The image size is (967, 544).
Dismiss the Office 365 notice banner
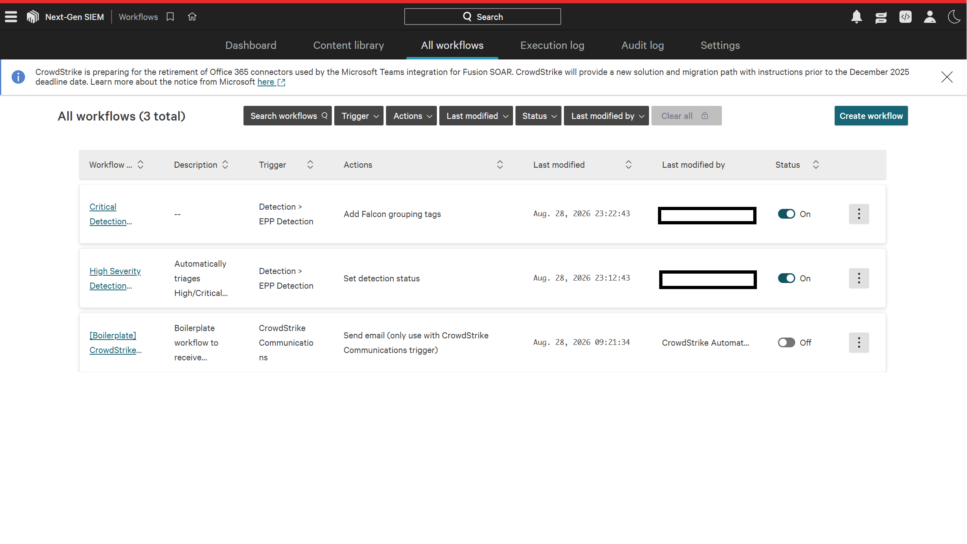click(947, 77)
